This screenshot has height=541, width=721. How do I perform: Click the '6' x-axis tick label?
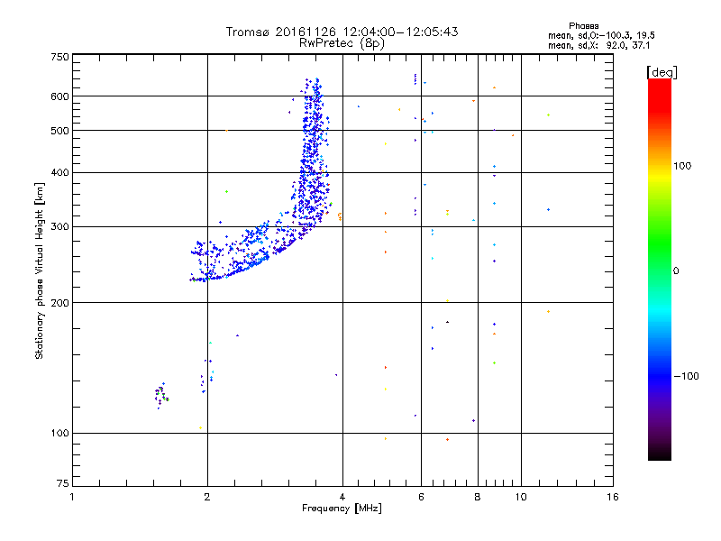(x=421, y=497)
